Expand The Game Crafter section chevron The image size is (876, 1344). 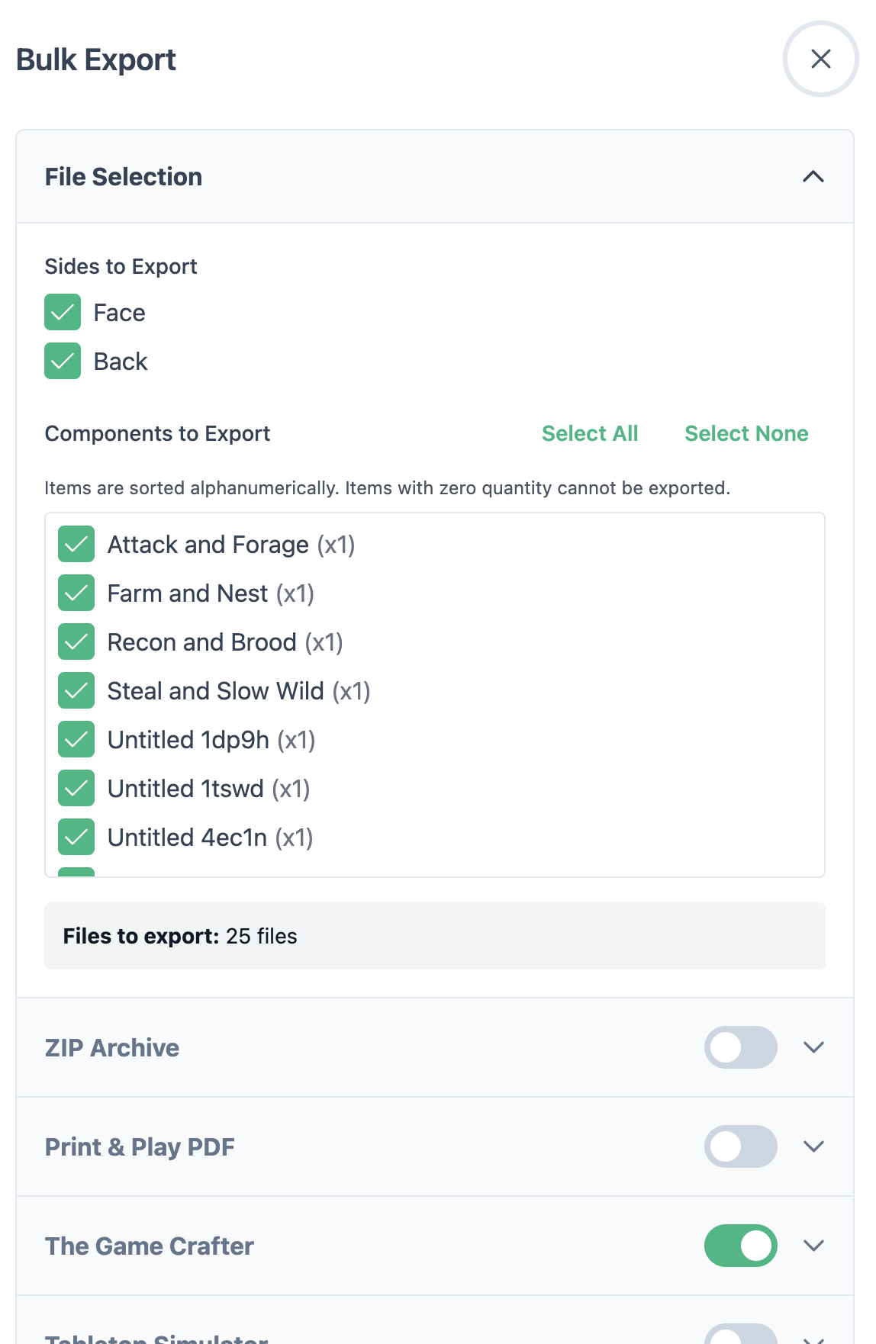813,1246
